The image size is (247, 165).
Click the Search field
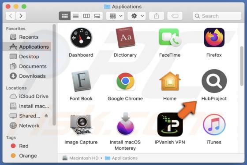click(217, 16)
